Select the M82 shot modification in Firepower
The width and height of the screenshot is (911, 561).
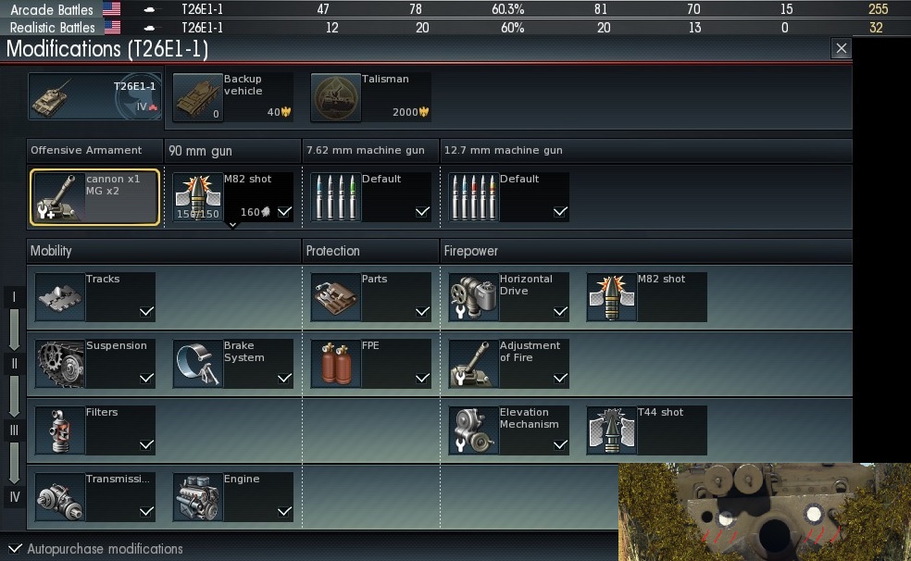coord(646,297)
